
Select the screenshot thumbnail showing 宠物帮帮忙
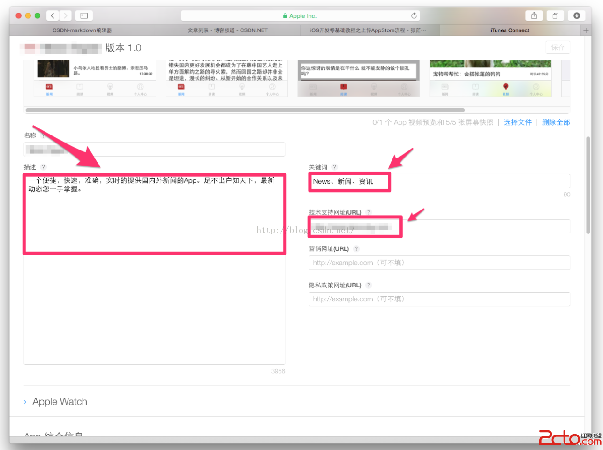click(x=490, y=78)
